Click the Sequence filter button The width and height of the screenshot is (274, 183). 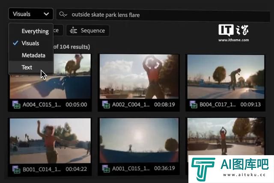tap(88, 30)
